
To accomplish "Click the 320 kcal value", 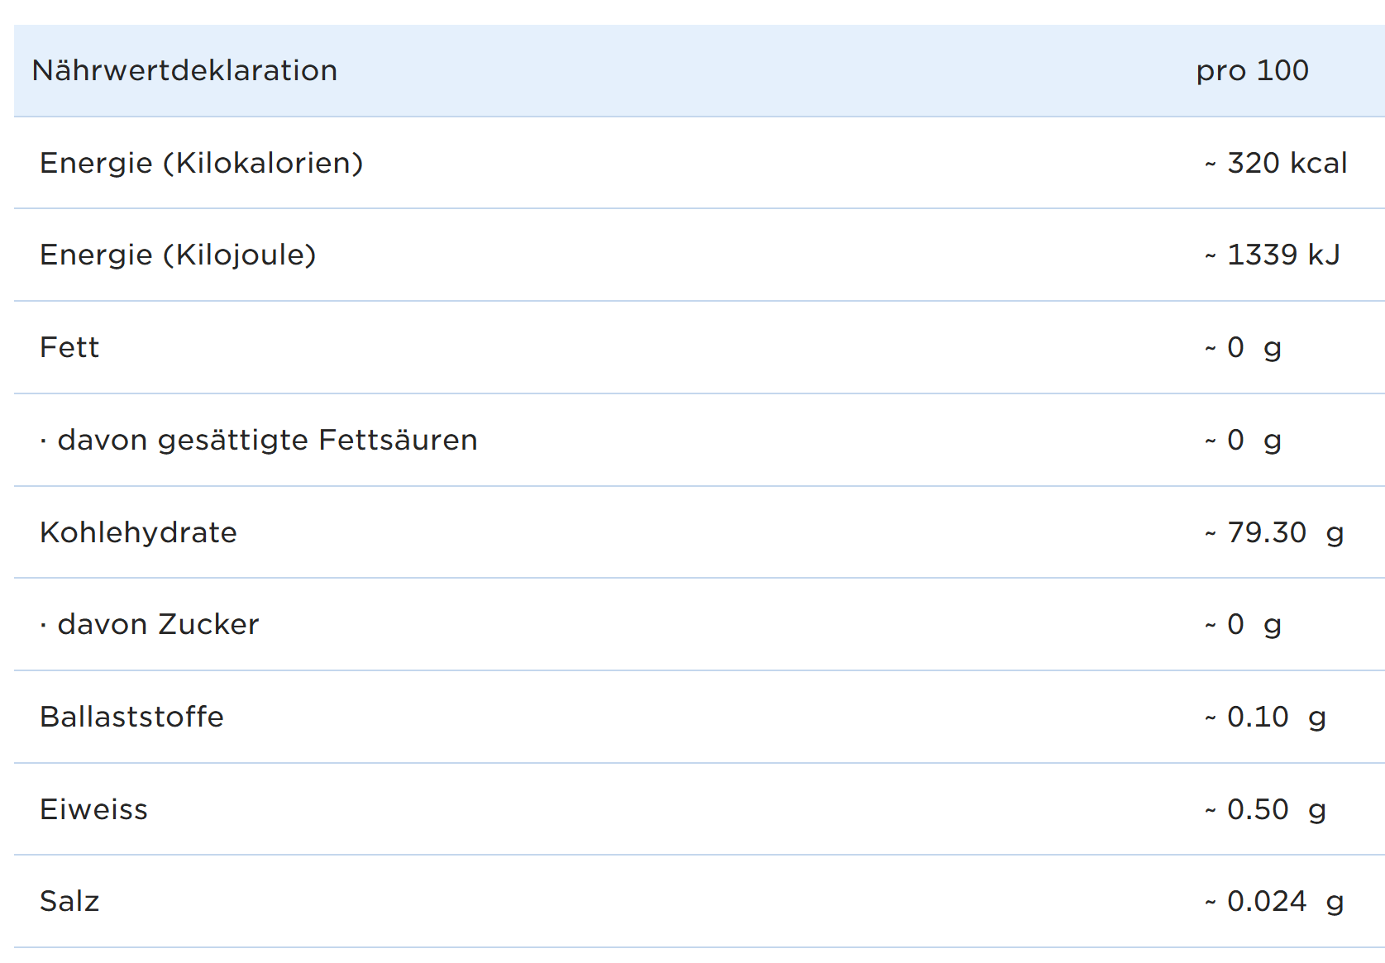I will coord(1276,164).
